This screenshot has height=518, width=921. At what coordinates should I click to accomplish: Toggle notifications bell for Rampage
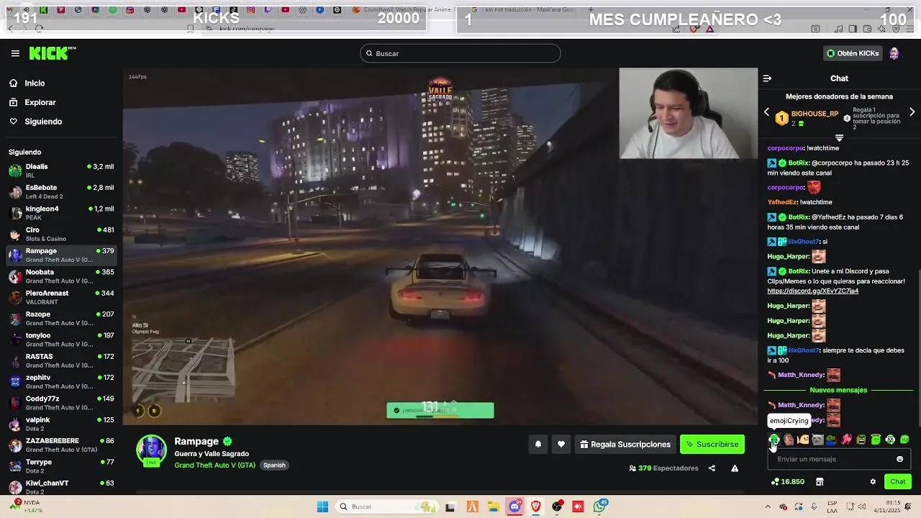[537, 444]
